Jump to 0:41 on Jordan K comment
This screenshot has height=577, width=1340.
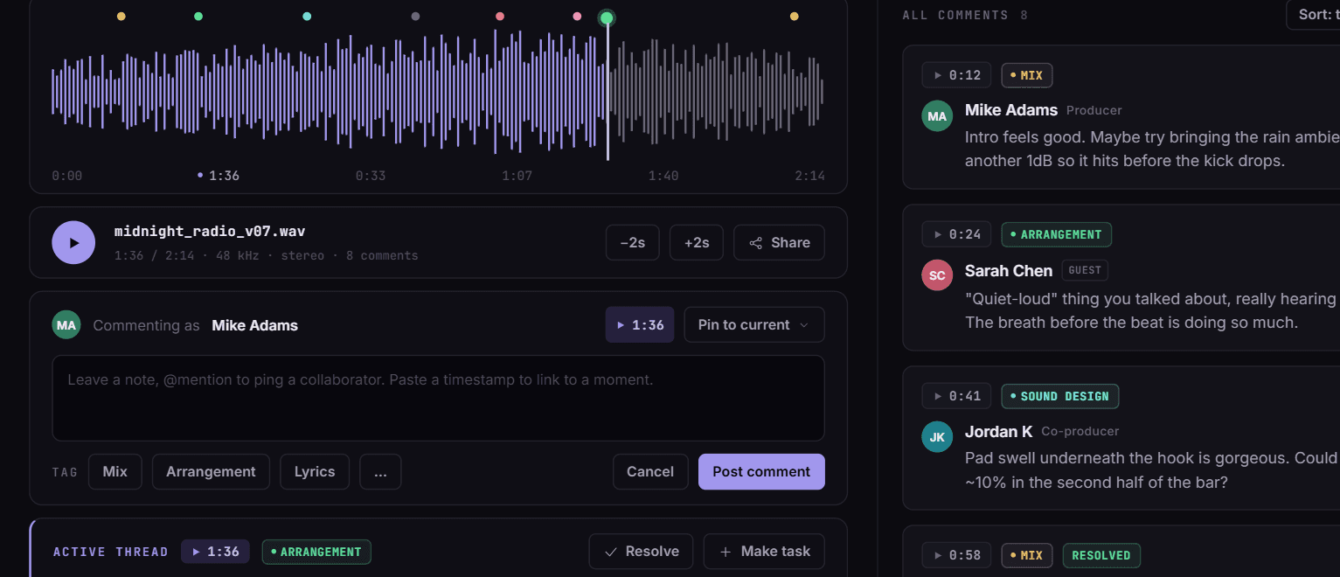pyautogui.click(x=956, y=396)
